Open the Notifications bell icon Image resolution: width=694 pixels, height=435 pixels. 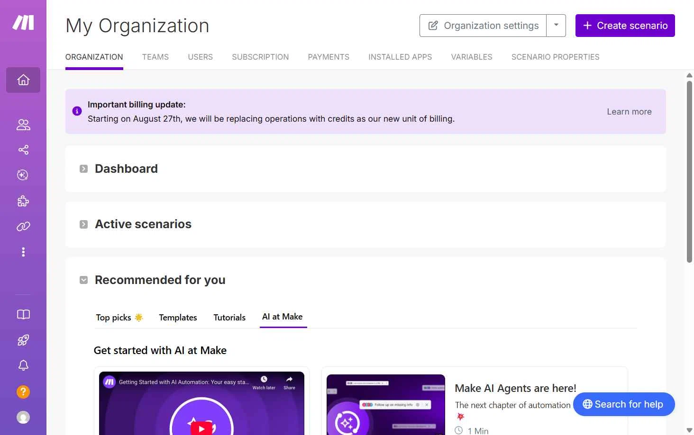coord(23,365)
